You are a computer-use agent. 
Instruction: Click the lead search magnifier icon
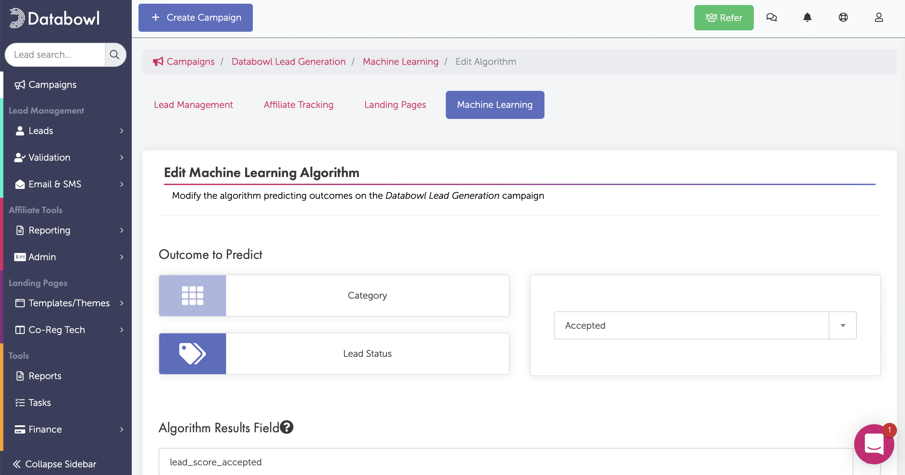pos(114,54)
